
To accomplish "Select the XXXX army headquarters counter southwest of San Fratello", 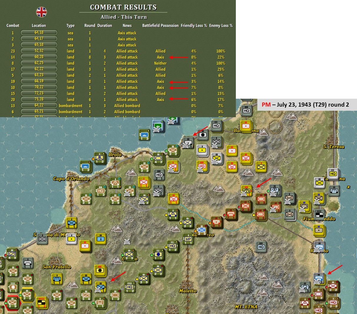I will pos(42,302).
